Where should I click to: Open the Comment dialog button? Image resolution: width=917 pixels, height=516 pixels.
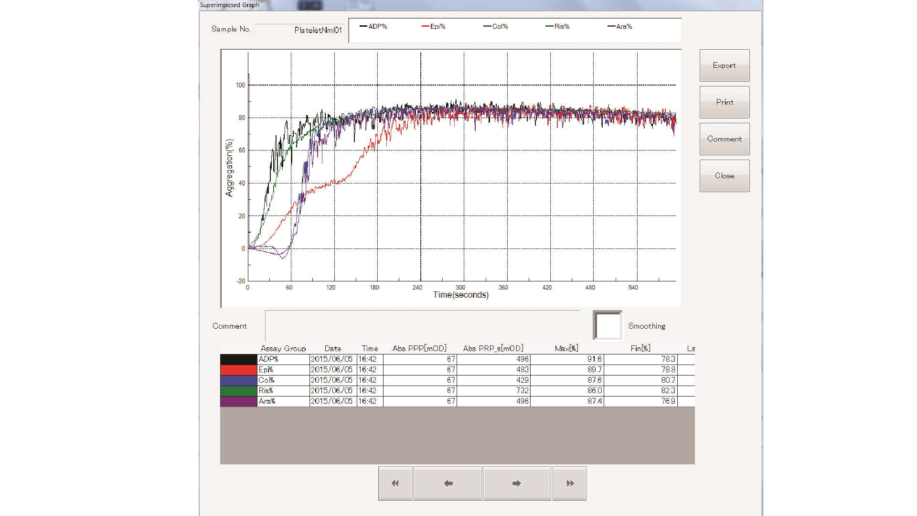(725, 139)
